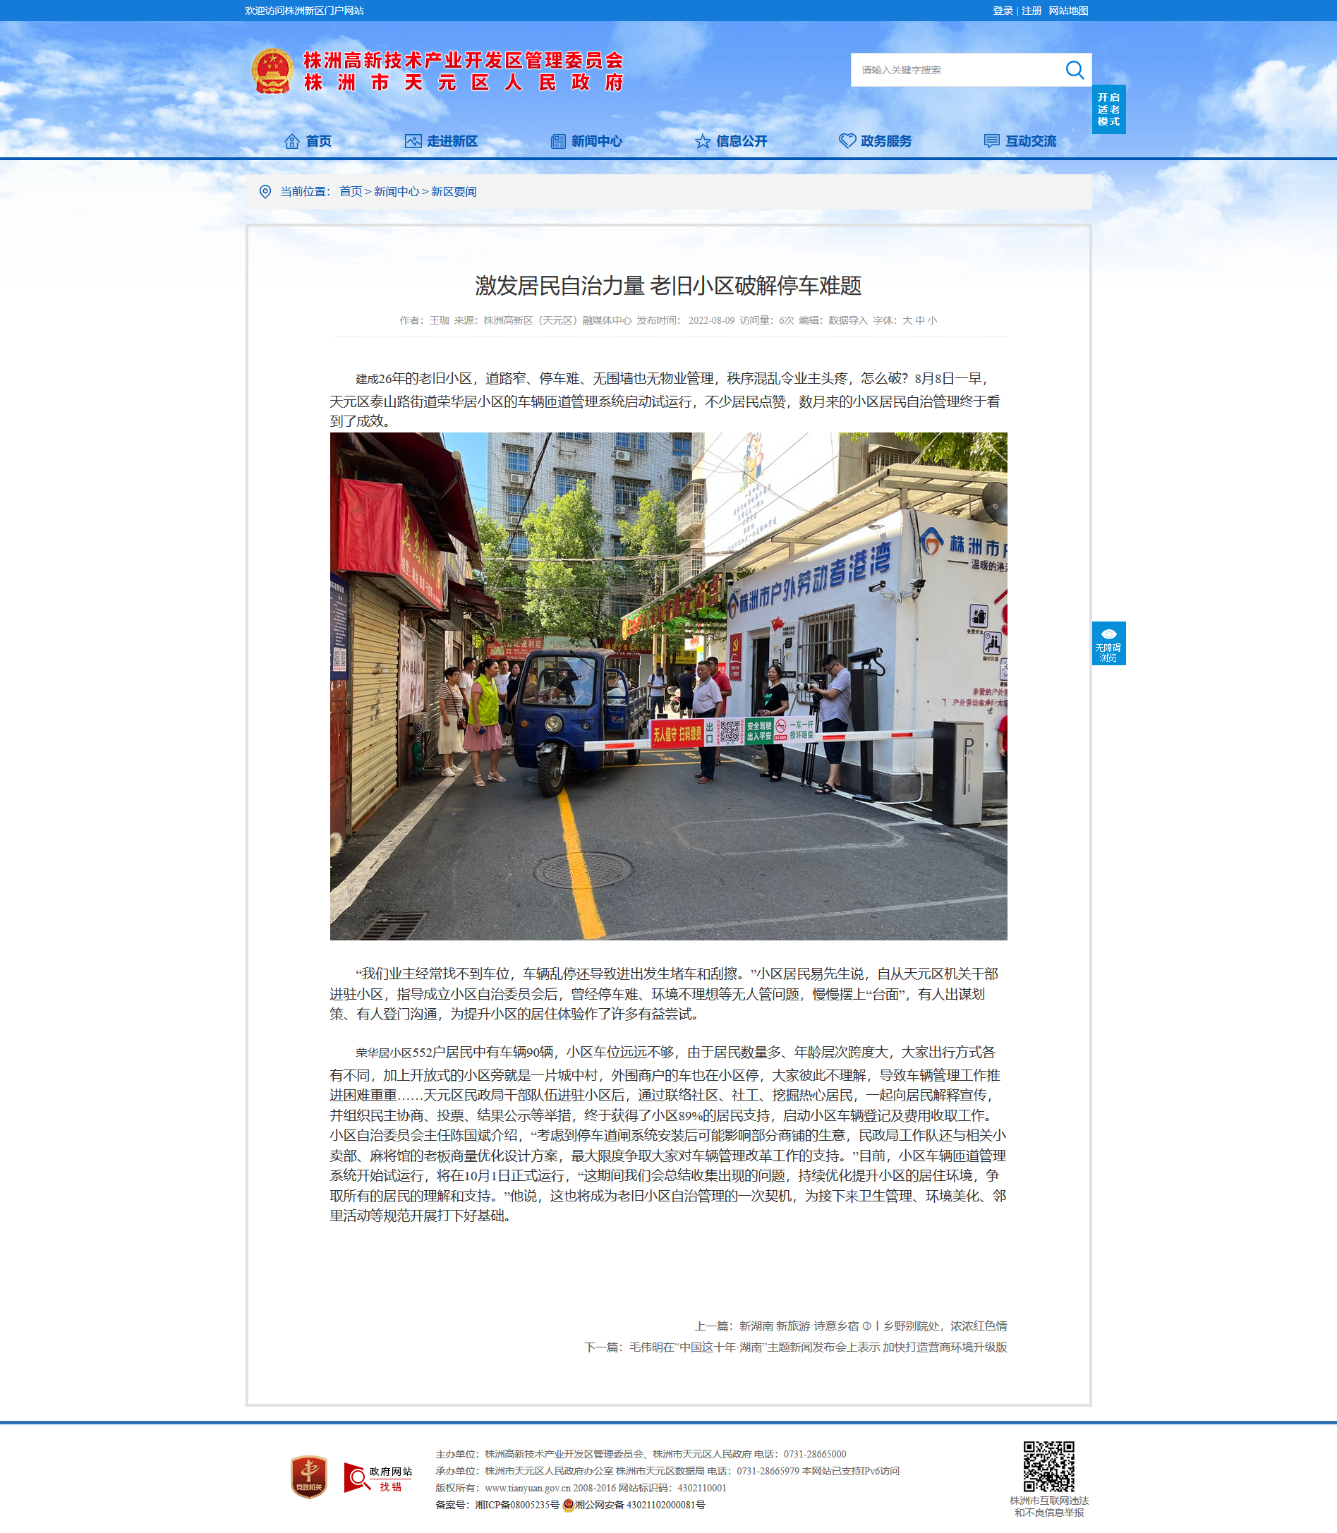Set font size to 中
The width and height of the screenshot is (1337, 1533).
pyautogui.click(x=919, y=320)
